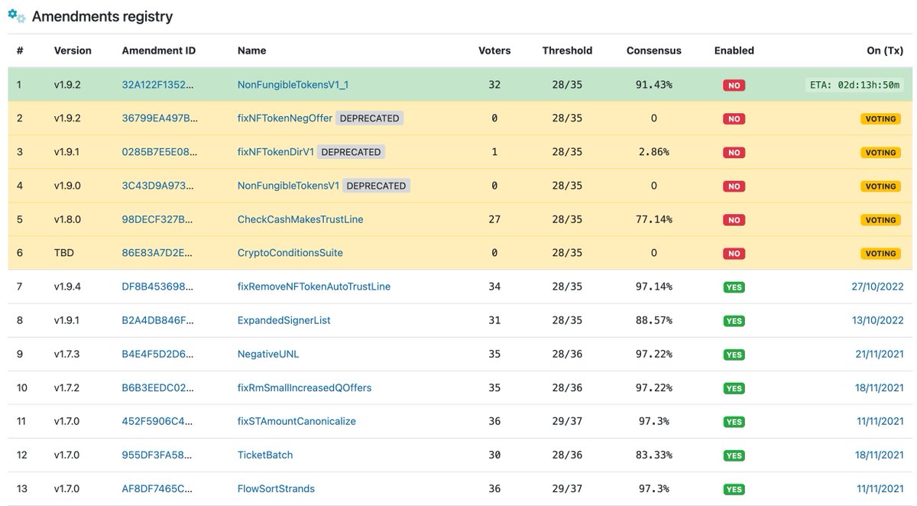Open the 18/11/2021 transaction for fixRmSmallIncreasedQOffers
Screen dimensions: 917x506
[880, 388]
